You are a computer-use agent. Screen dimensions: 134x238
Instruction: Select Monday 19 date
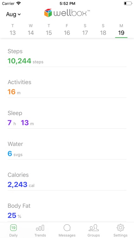pyautogui.click(x=121, y=30)
